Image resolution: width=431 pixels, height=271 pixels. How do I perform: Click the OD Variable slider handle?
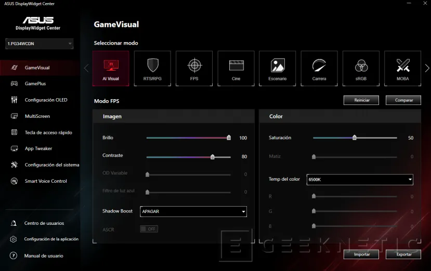(147, 174)
